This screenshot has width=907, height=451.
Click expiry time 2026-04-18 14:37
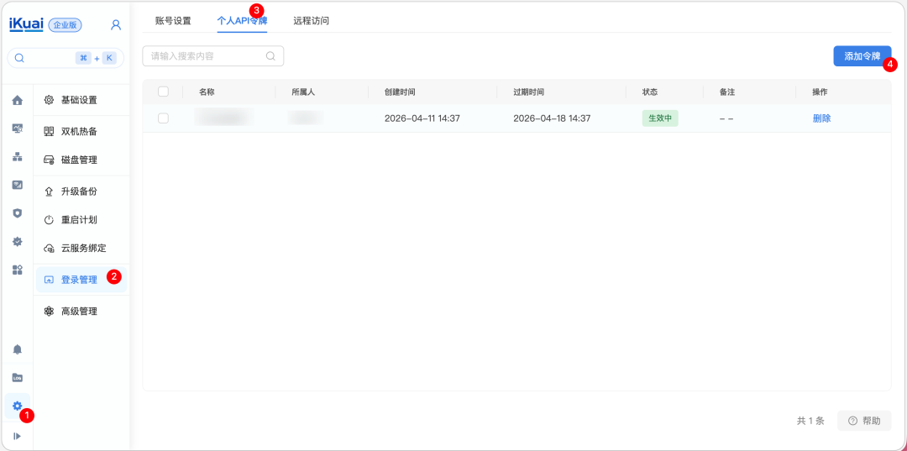click(x=552, y=118)
